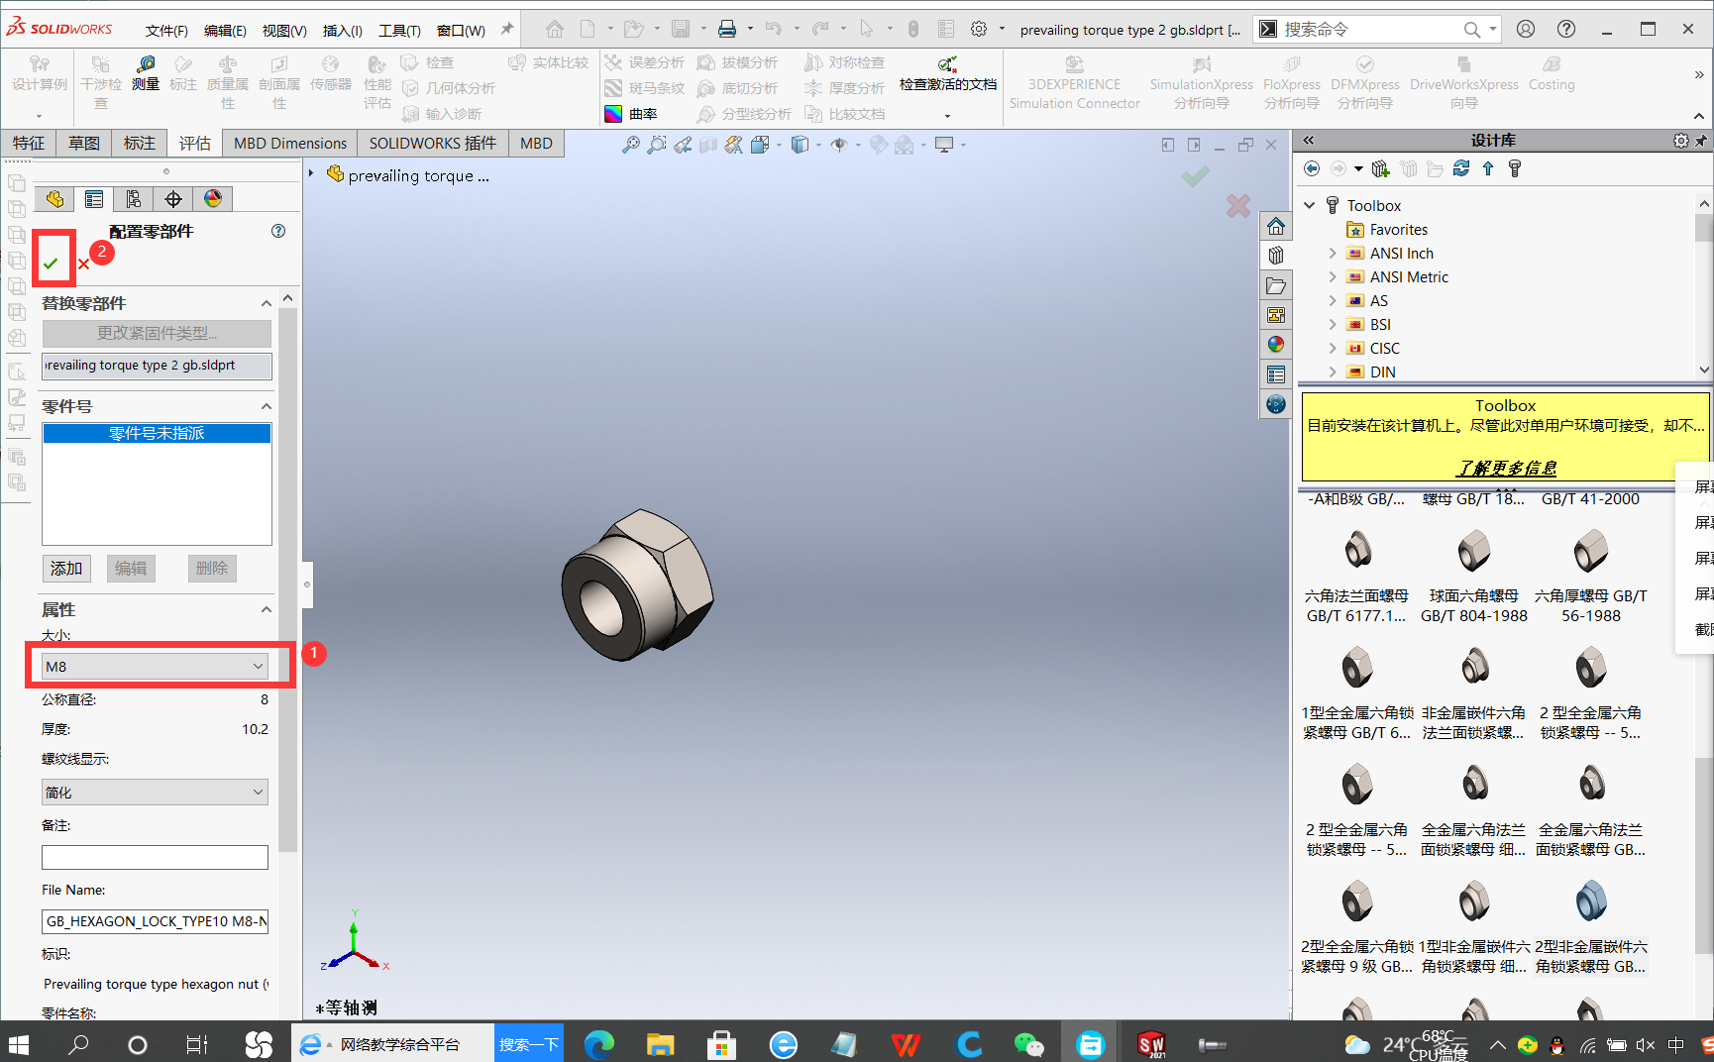Click the 添加 button under 零件号
The width and height of the screenshot is (1714, 1062).
click(x=66, y=568)
